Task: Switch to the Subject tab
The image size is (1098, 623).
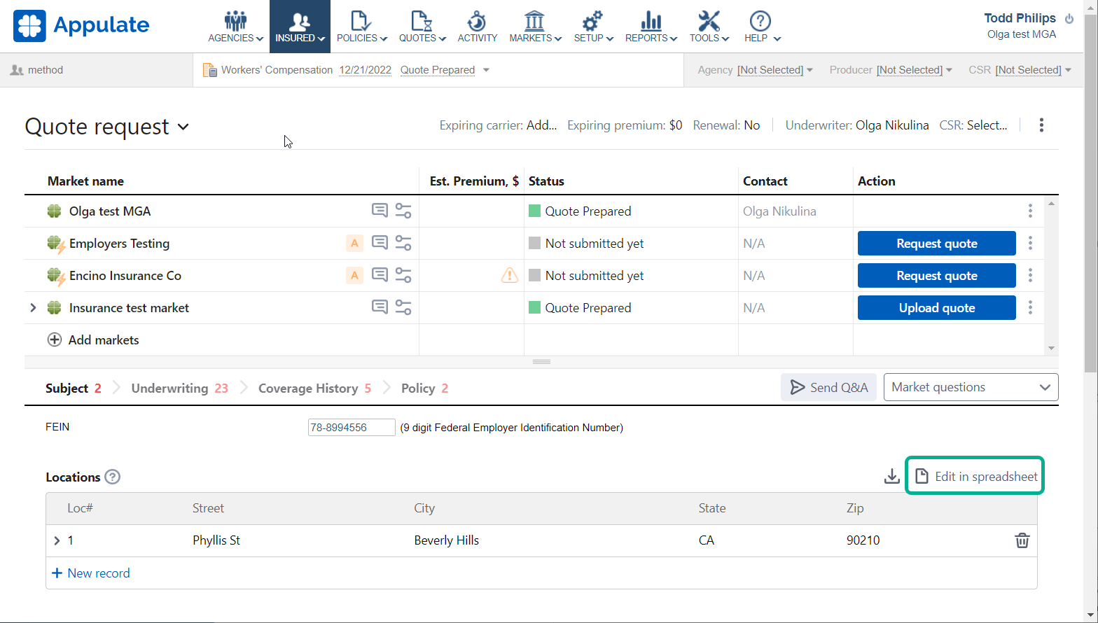Action: pyautogui.click(x=74, y=388)
